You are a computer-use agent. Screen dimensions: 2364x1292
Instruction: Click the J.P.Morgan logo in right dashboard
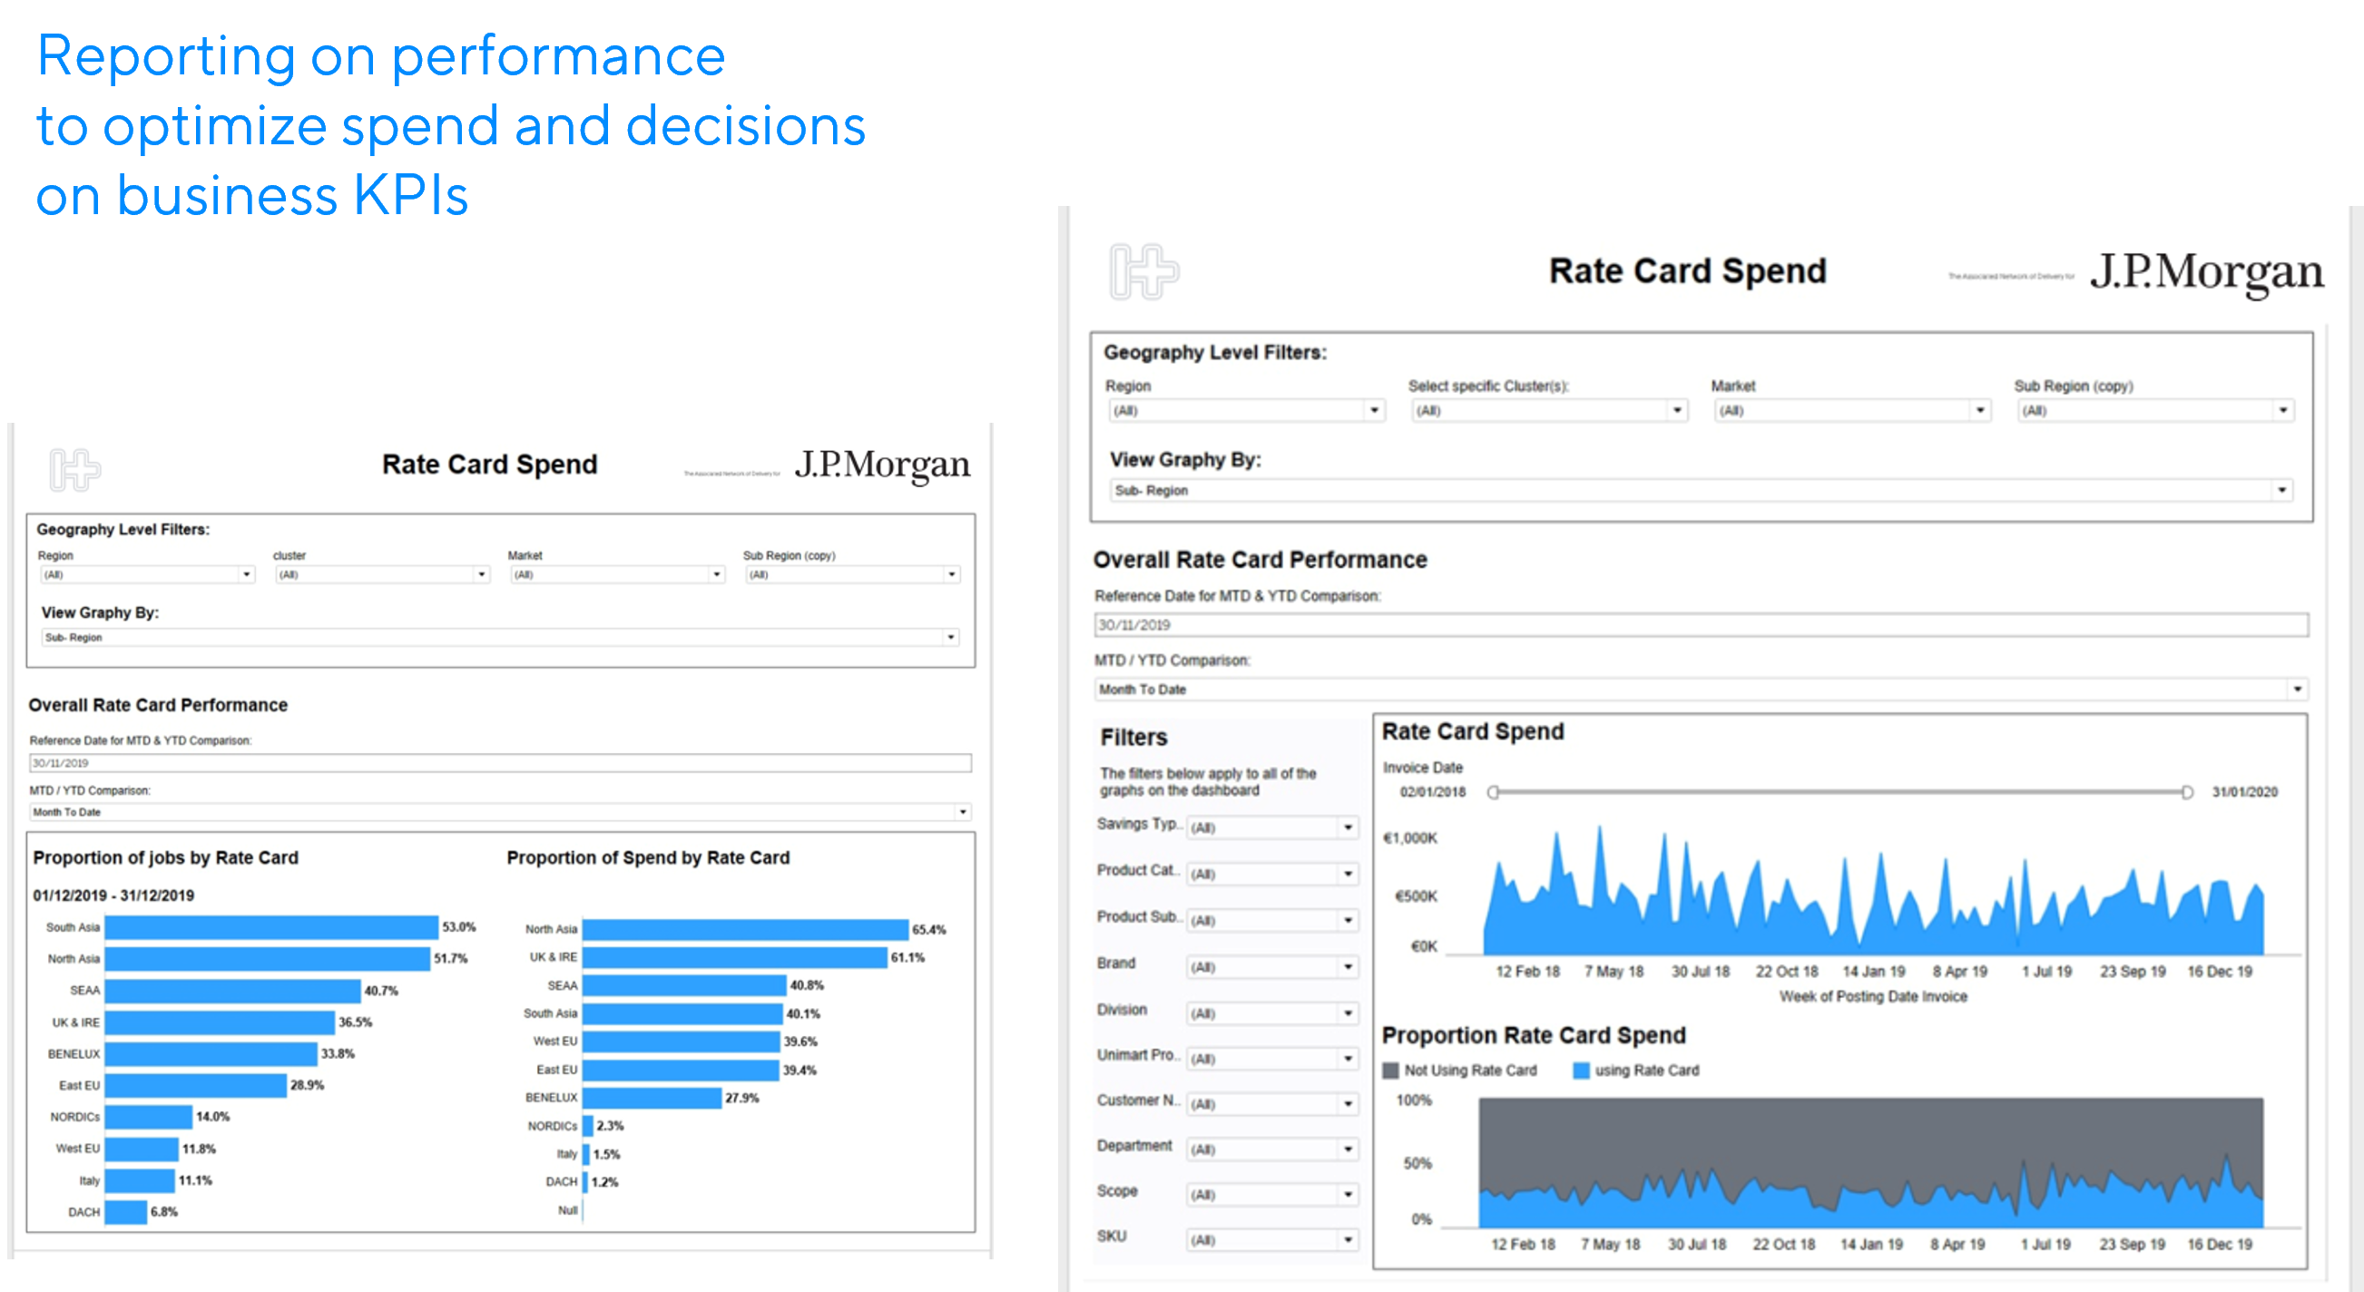pos(2206,272)
